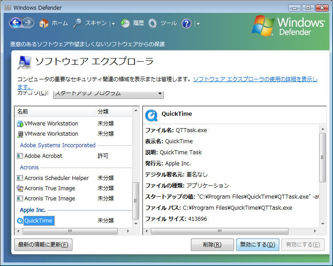Image resolution: width=333 pixels, height=266 pixels.
Task: Open the help options dropdown arrow
Action: 198,24
